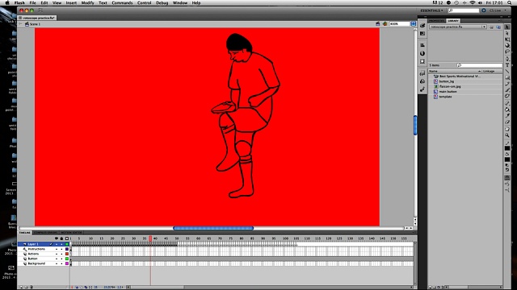Viewport: 517px width, 290px height.
Task: Select the Paint Bucket tool
Action: click(507, 110)
